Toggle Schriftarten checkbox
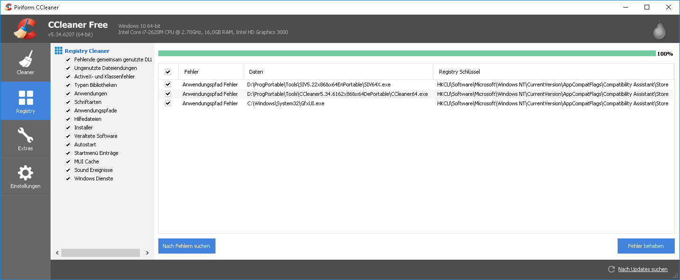The height and width of the screenshot is (280, 680). (68, 102)
